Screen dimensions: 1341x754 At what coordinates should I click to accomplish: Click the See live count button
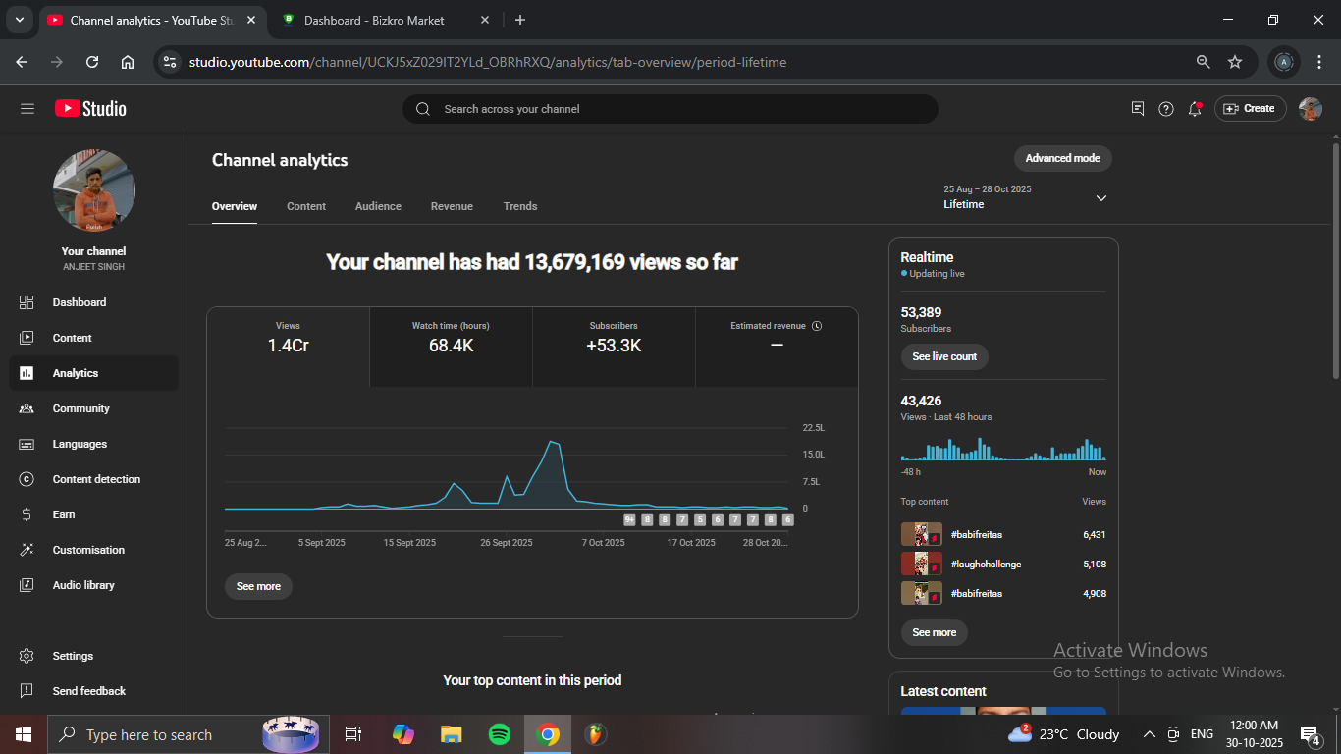point(944,356)
